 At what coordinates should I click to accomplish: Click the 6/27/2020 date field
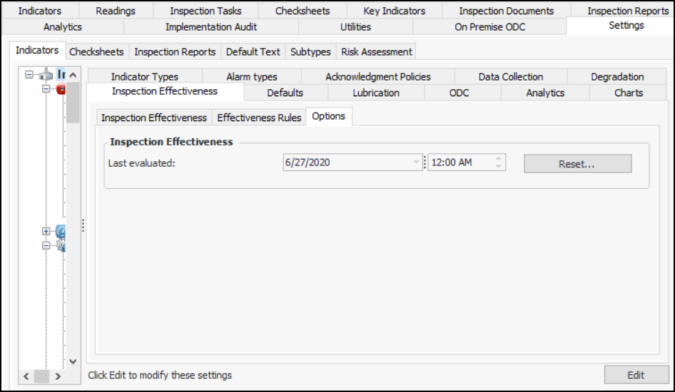(x=352, y=163)
